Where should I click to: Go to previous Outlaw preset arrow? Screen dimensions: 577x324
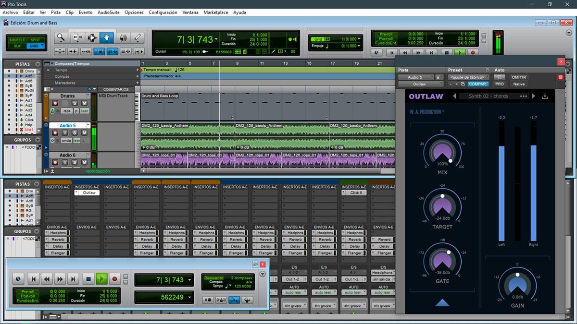pyautogui.click(x=455, y=96)
